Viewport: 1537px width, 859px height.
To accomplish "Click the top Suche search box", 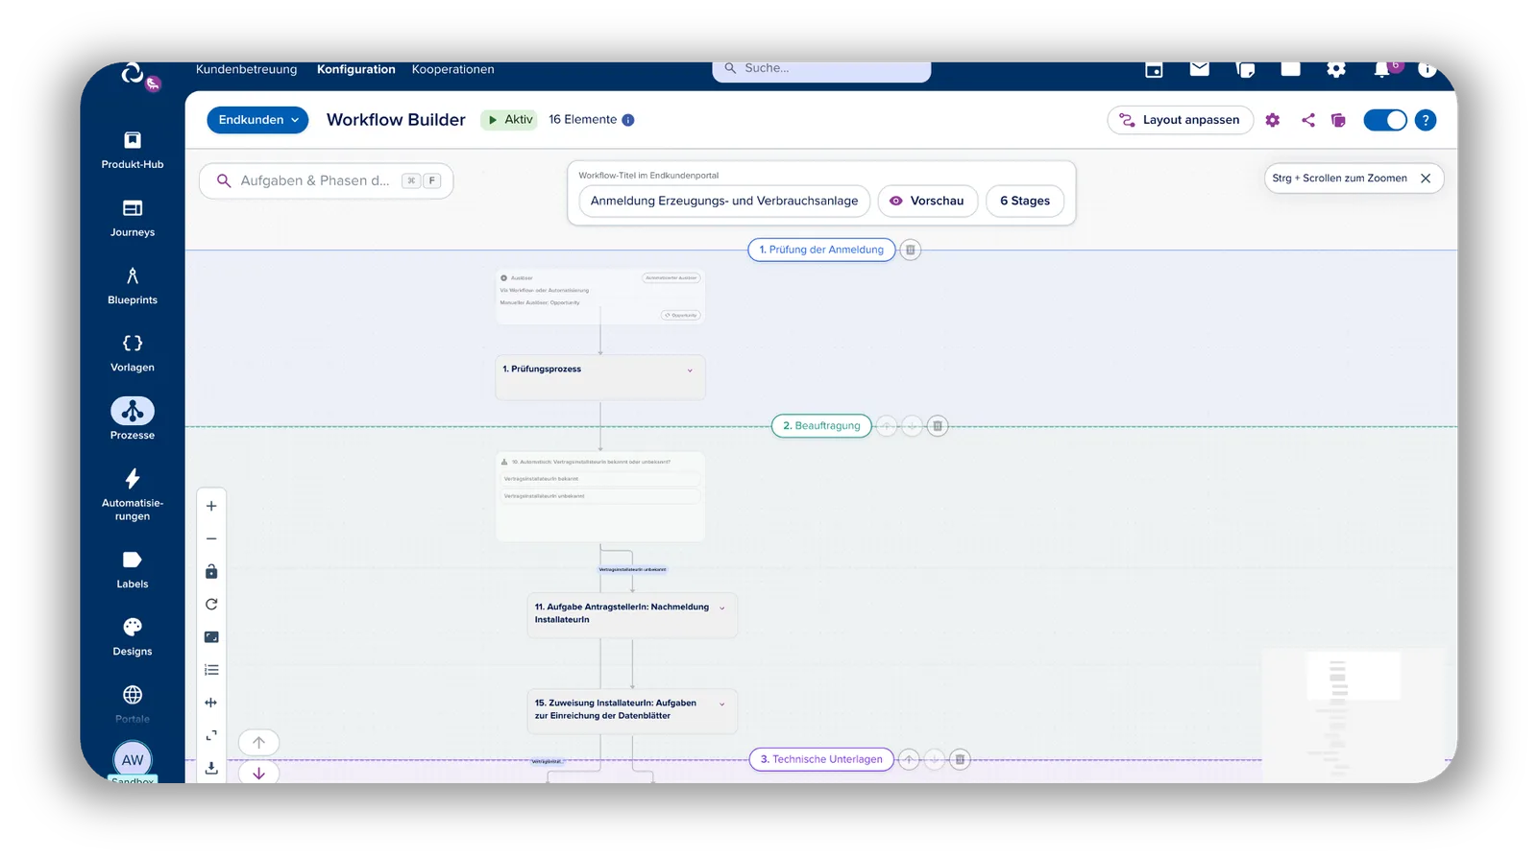I will (821, 70).
